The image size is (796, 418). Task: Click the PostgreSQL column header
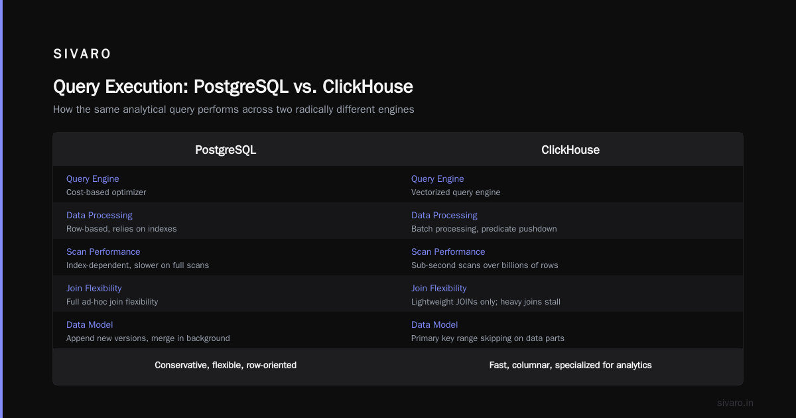click(226, 150)
